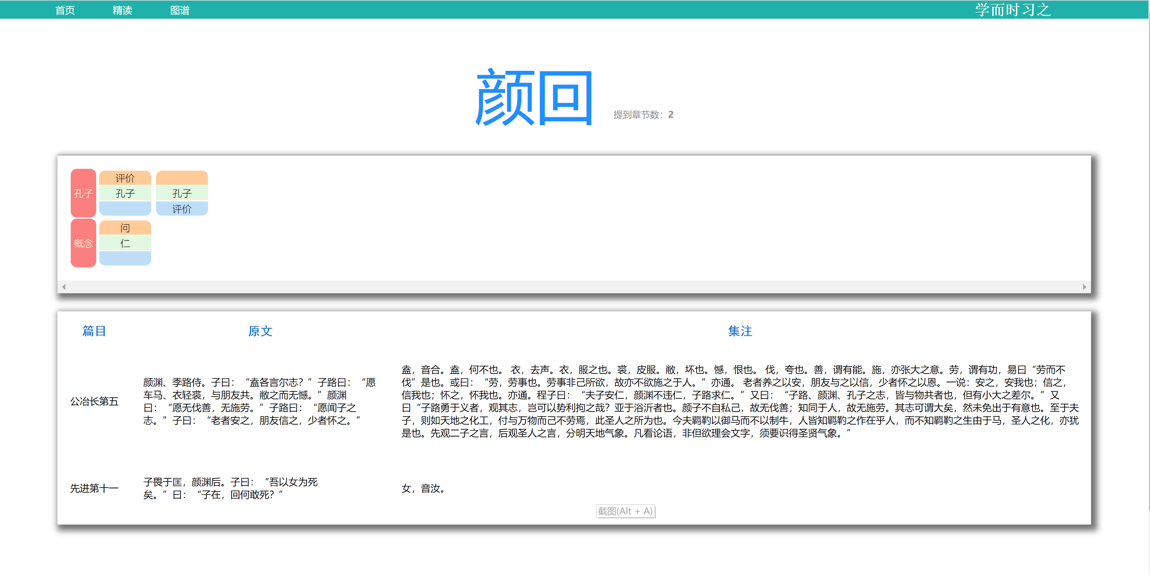Click the scrollbar left arrow
Screen dimensions: 1150x575
click(64, 287)
